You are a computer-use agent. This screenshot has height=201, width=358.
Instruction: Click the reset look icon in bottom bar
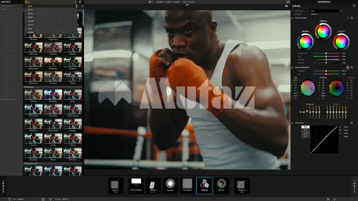coord(9,199)
